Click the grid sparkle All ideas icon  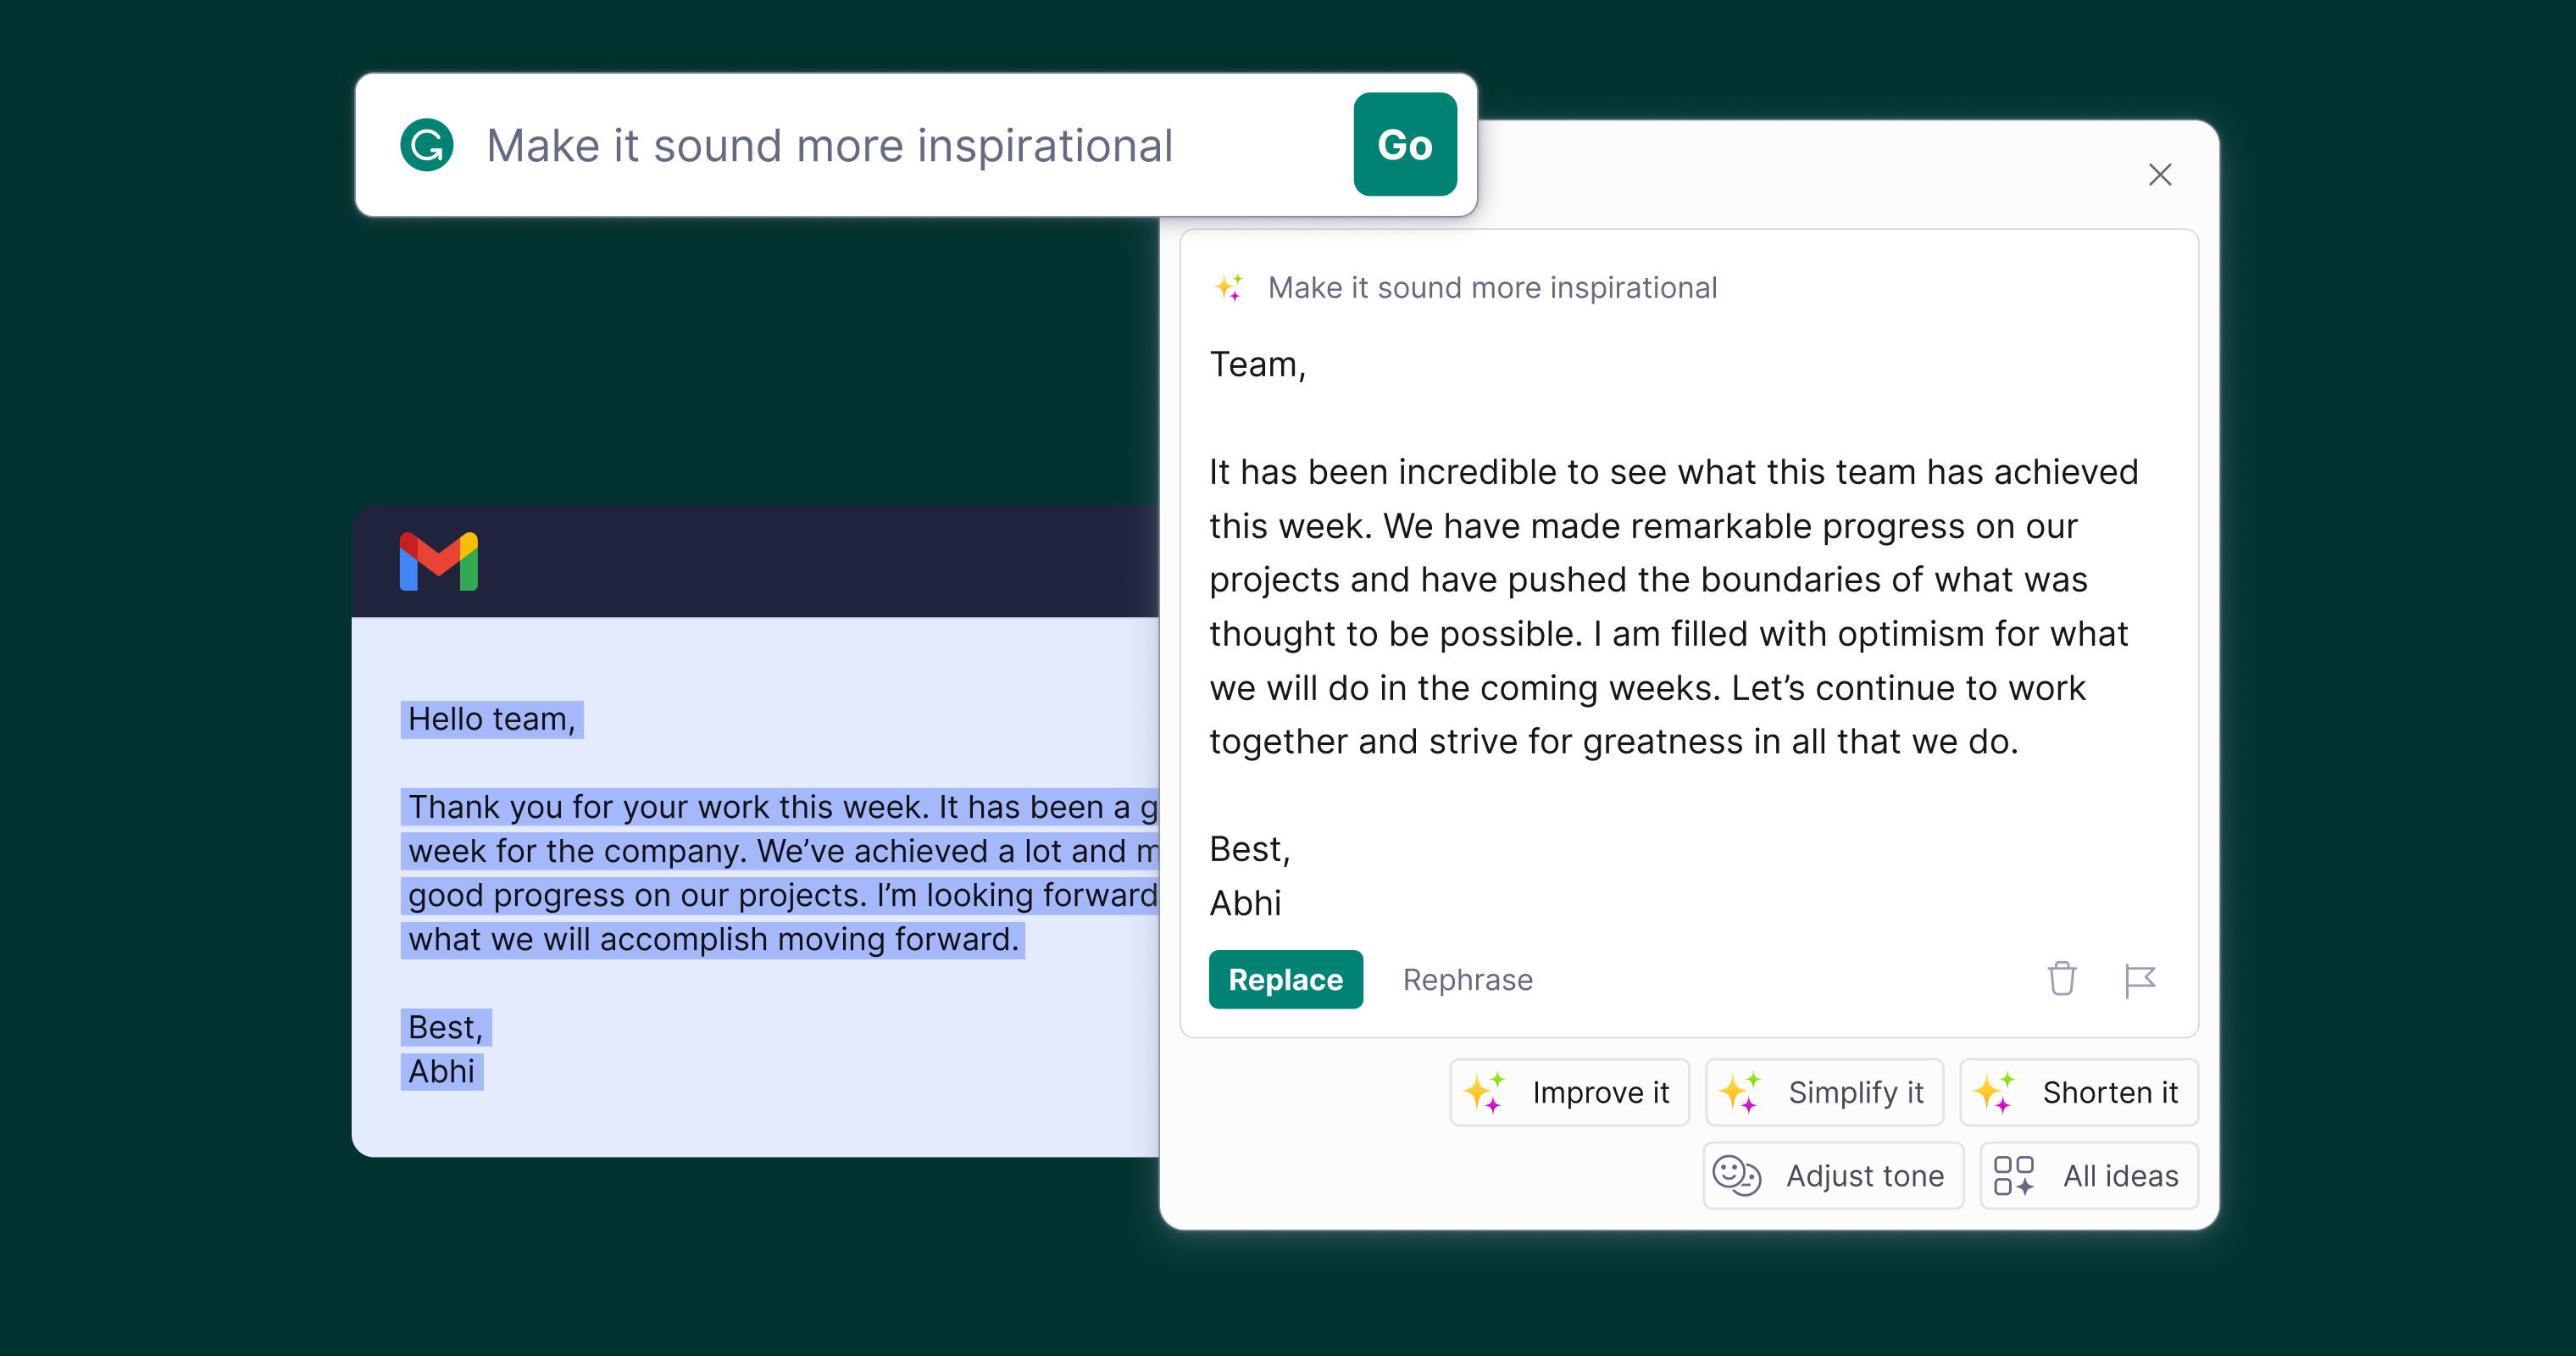[2013, 1175]
